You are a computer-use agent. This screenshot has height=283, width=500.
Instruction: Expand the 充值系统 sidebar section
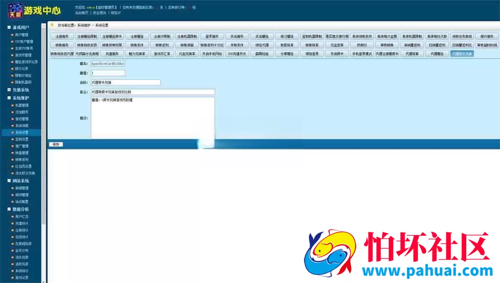pyautogui.click(x=9, y=89)
